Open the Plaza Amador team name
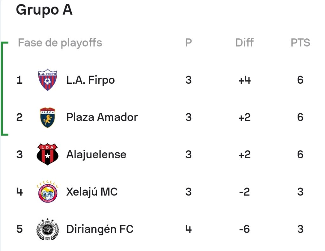325x251 pixels. click(x=102, y=117)
